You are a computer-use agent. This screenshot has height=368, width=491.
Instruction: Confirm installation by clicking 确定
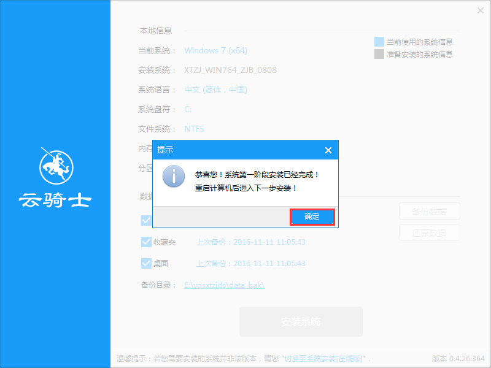tap(312, 217)
